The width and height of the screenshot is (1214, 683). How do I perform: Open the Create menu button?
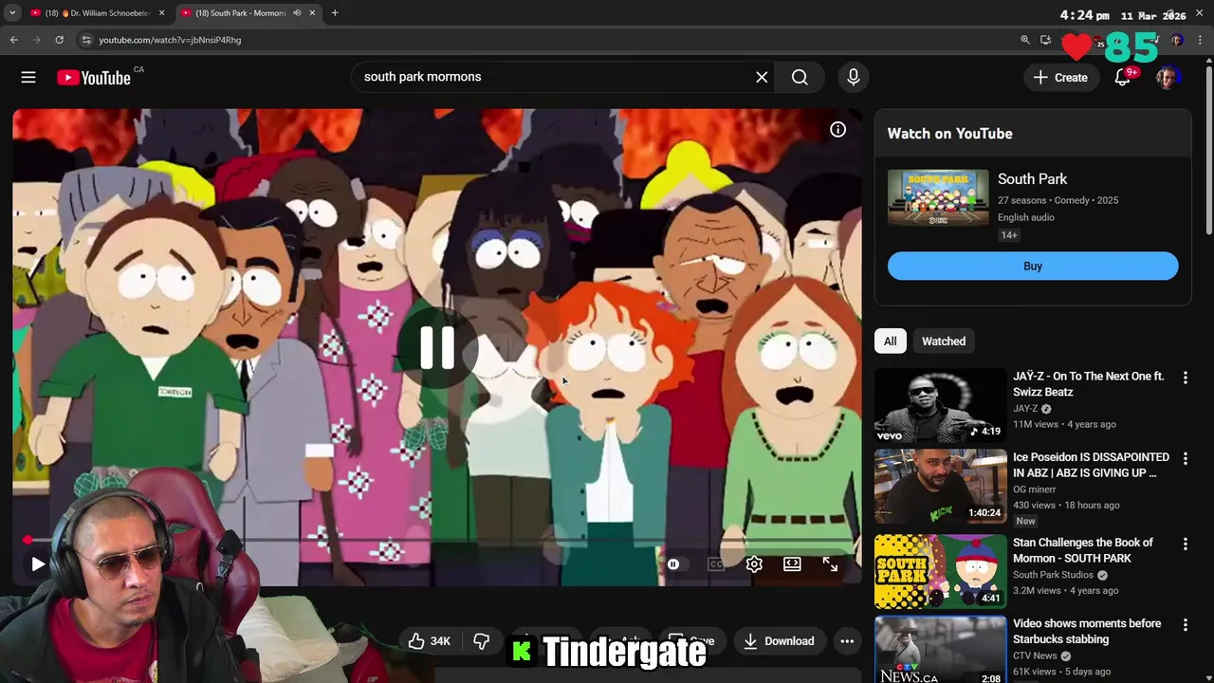[x=1061, y=78]
